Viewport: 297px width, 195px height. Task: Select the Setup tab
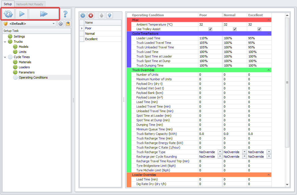(8, 4)
